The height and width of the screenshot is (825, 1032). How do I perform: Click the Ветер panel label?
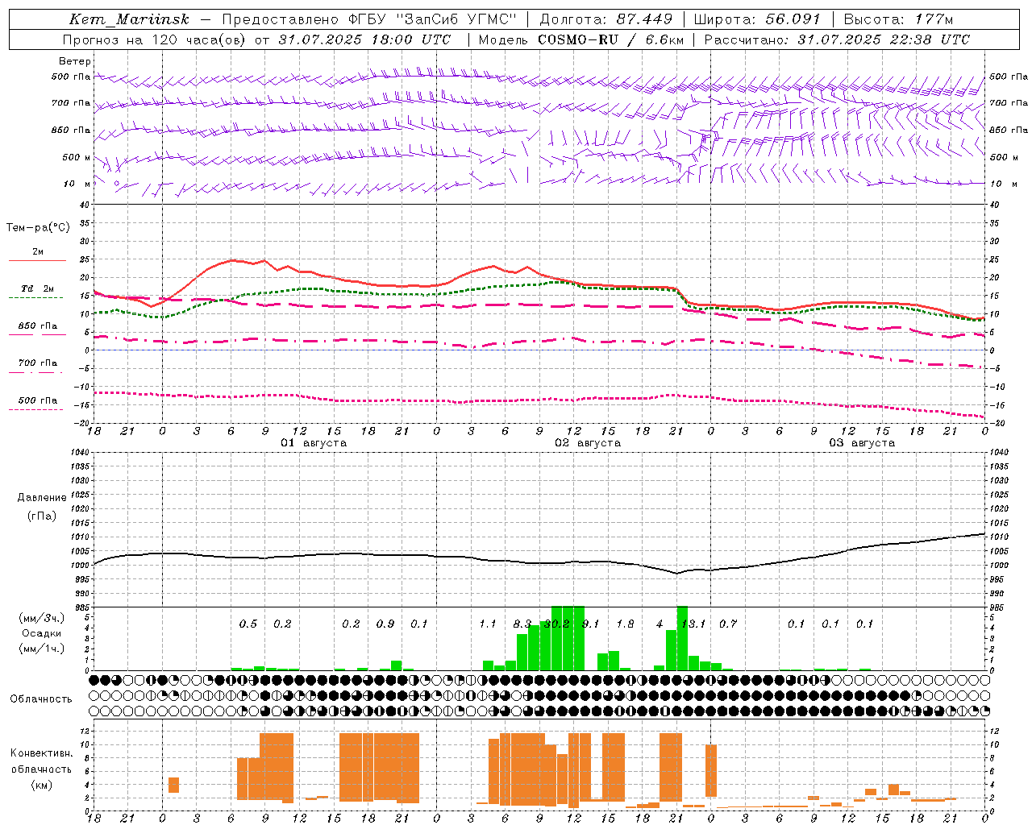point(75,61)
